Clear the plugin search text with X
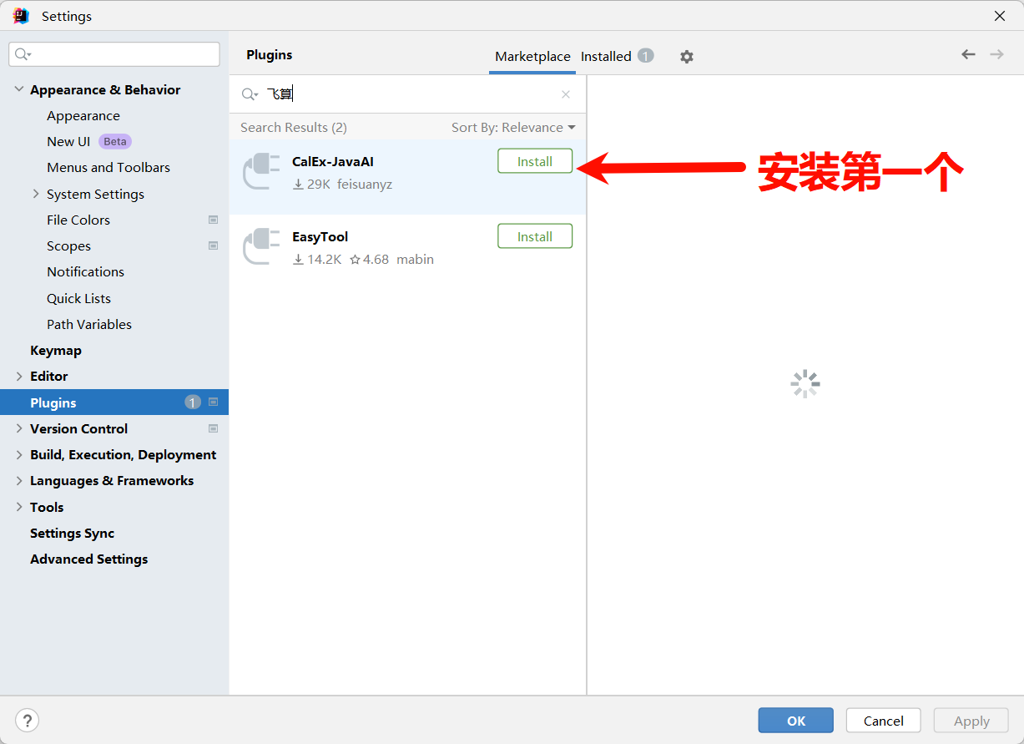 point(566,94)
